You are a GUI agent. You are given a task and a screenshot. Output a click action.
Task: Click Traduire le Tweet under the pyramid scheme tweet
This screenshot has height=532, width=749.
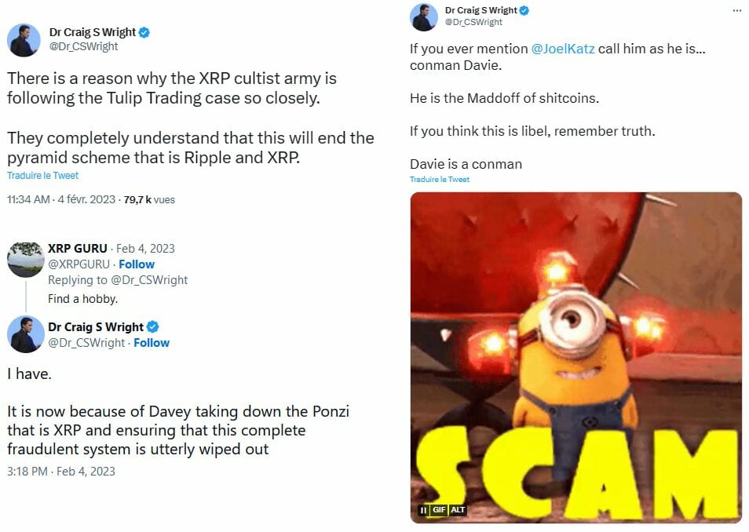point(42,175)
